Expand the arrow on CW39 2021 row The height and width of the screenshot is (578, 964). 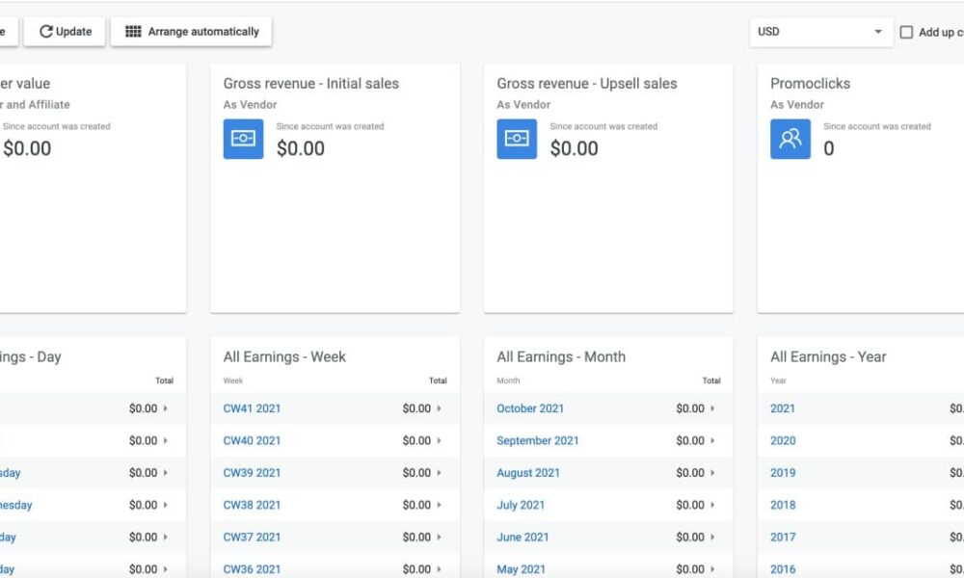point(439,473)
